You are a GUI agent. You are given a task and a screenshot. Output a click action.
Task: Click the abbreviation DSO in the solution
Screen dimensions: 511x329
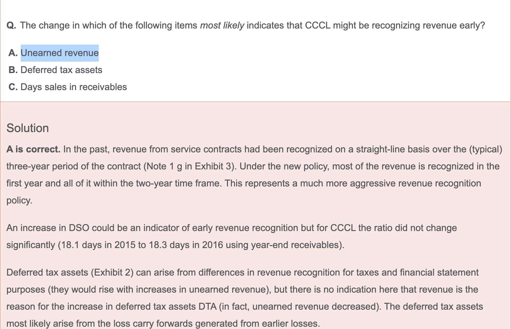[x=79, y=228]
